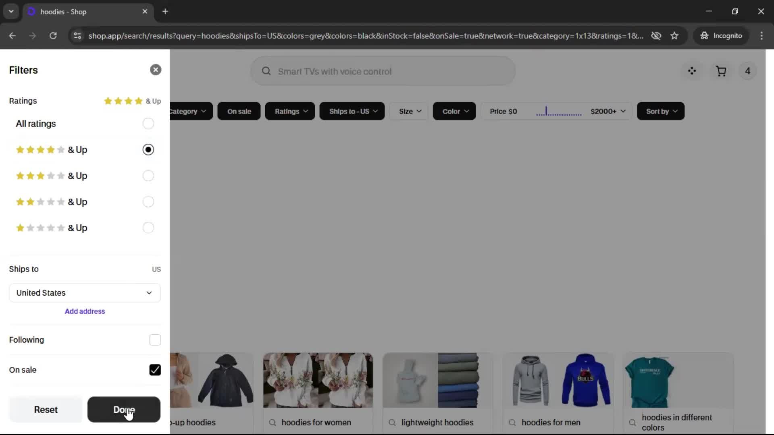Bookmark this page with star icon
This screenshot has height=435, width=774.
[674, 36]
